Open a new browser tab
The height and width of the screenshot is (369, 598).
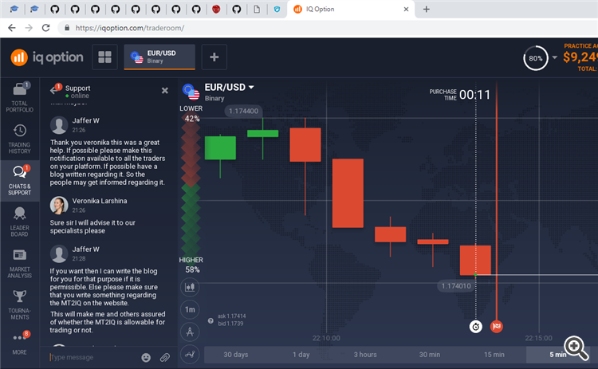pos(427,9)
